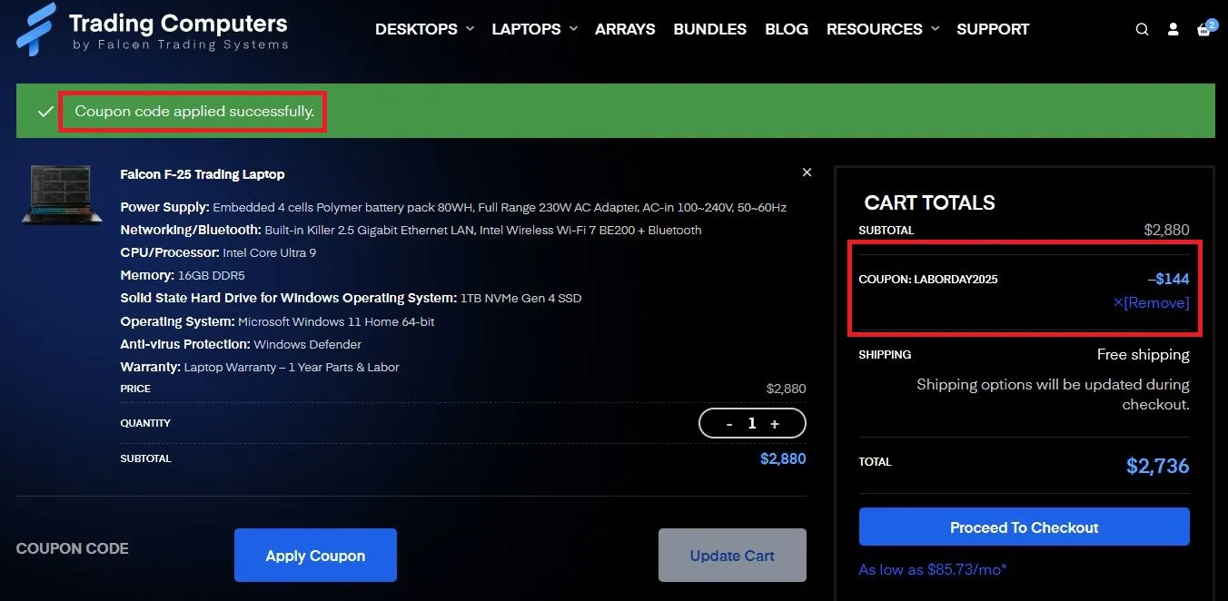Select the 'Coupon code applied successfully.' message
The height and width of the screenshot is (601, 1228).
tap(194, 112)
